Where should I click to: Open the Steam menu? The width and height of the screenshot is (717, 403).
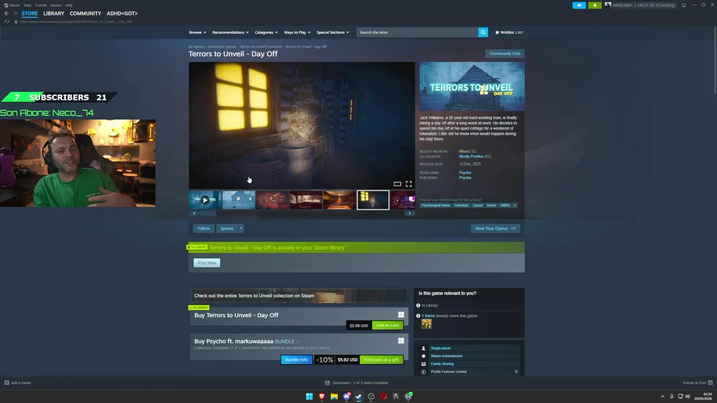12,5
